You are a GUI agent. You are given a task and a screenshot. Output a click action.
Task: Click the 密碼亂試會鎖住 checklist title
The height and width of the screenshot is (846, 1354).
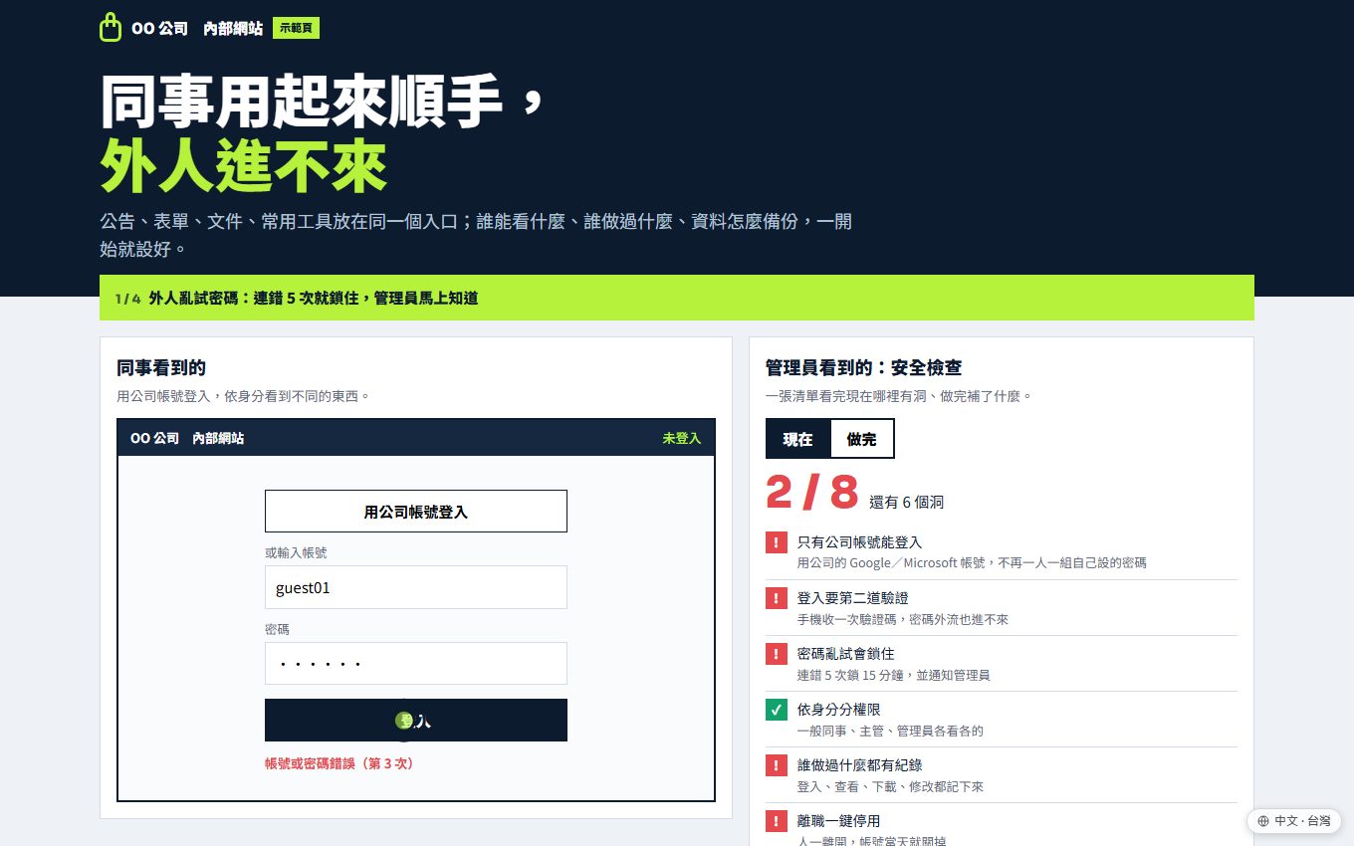pos(846,654)
